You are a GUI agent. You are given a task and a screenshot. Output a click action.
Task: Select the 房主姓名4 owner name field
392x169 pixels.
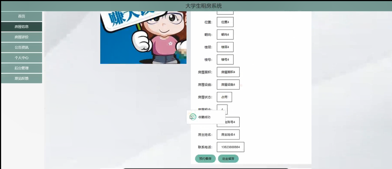pos(228,134)
